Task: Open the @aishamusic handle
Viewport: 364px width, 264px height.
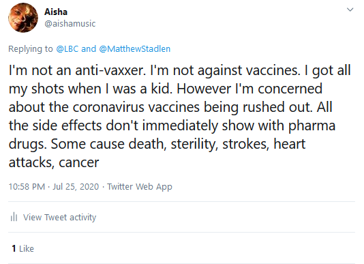Action: [x=70, y=24]
